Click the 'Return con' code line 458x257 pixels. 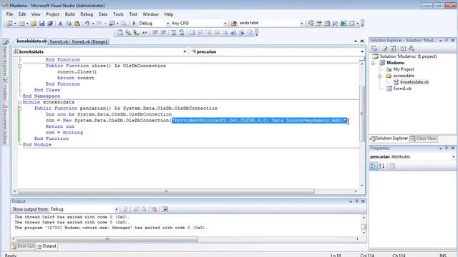(x=60, y=126)
